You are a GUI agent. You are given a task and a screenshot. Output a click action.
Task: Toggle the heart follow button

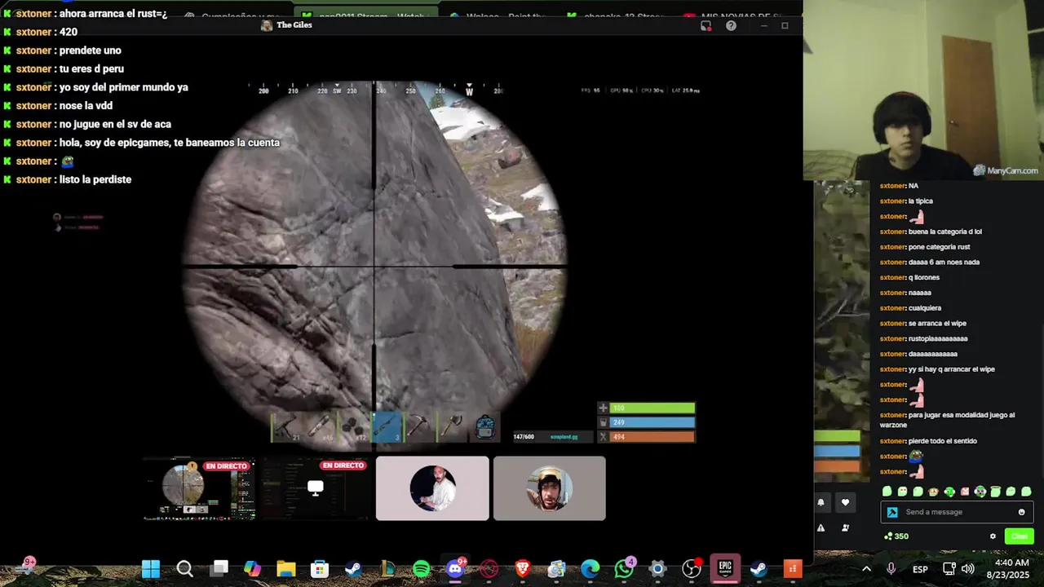pos(845,502)
